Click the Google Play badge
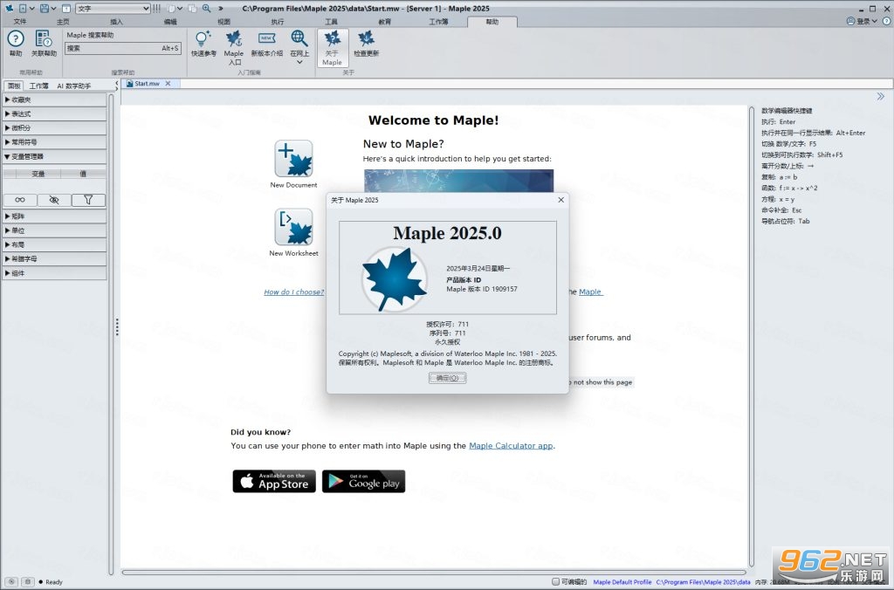This screenshot has height=590, width=894. 364,481
